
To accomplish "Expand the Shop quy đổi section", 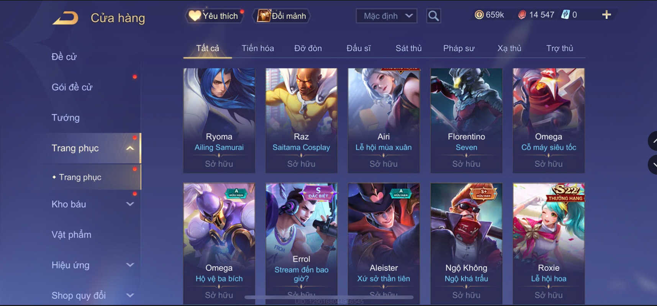I will [130, 295].
